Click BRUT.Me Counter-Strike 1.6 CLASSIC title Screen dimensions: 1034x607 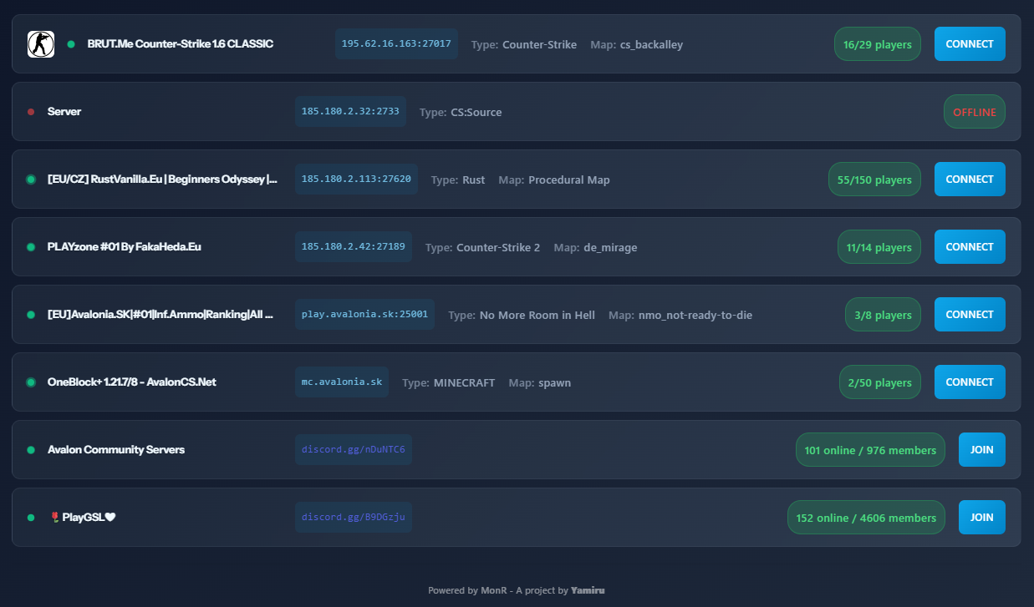(x=180, y=44)
